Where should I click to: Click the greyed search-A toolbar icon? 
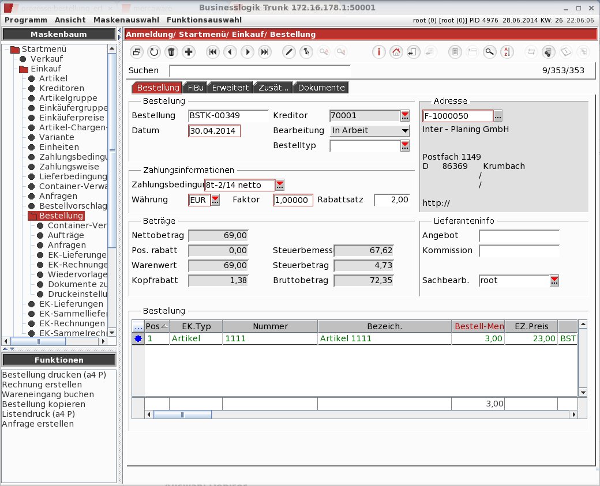(324, 52)
